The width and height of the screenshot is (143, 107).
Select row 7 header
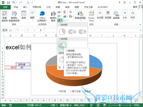click(x=3, y=68)
